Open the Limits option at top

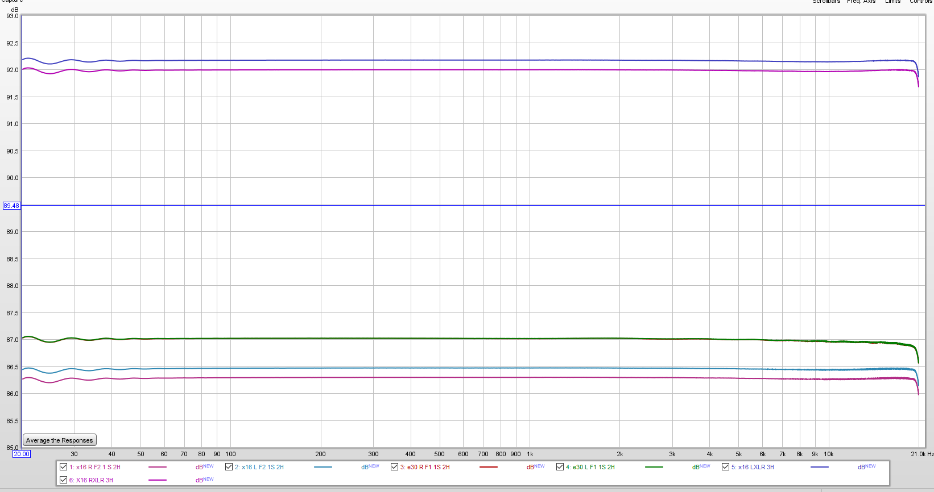[x=893, y=2]
